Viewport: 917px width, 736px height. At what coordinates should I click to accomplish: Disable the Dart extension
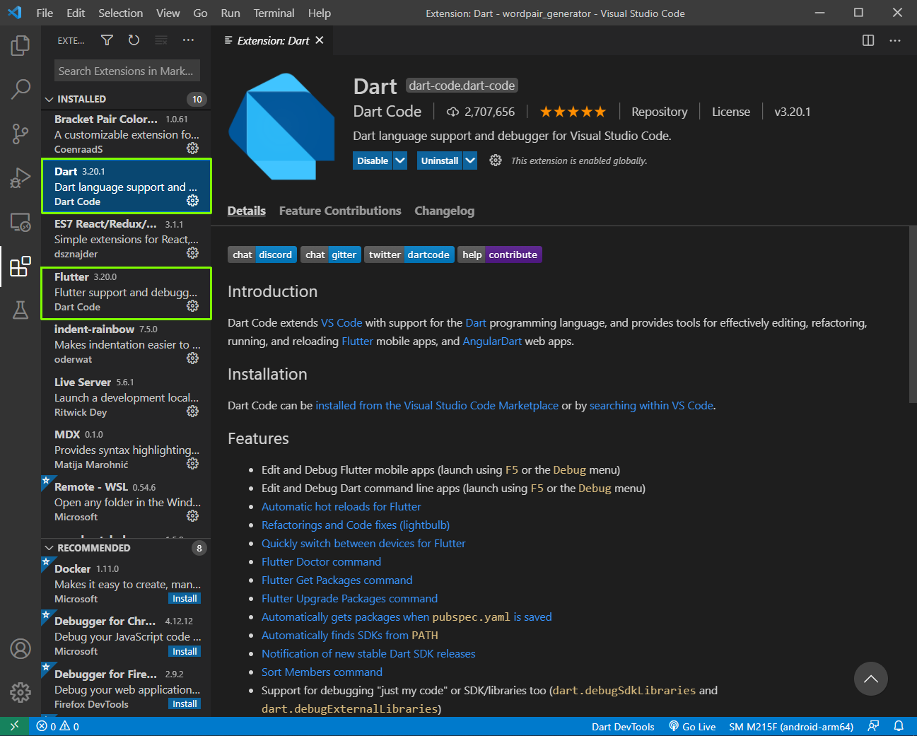click(x=373, y=160)
